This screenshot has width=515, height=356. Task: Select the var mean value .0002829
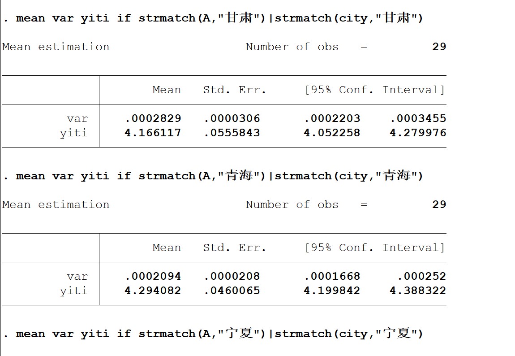click(x=153, y=119)
